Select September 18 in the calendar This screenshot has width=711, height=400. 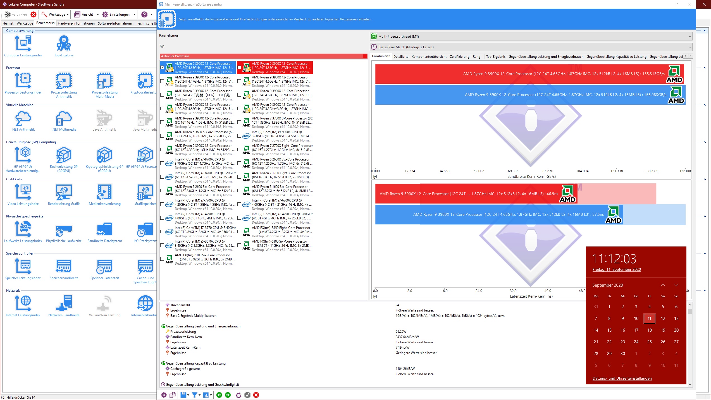(x=649, y=330)
